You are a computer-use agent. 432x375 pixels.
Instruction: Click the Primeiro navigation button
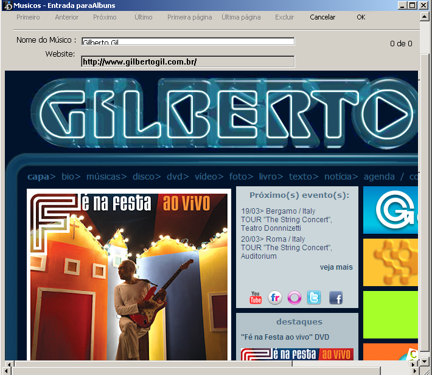tap(28, 17)
